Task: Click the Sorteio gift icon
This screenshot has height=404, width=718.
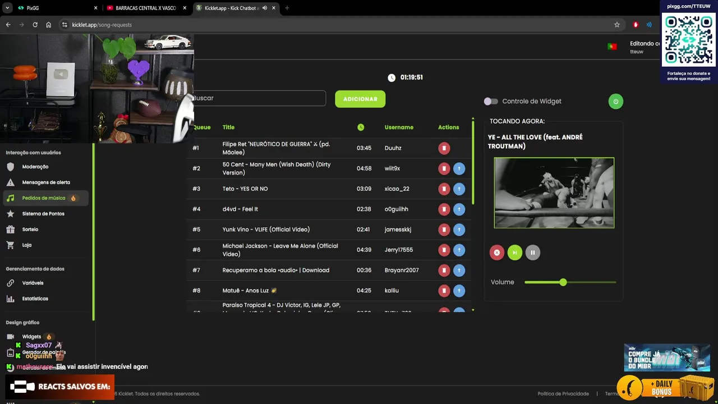Action: pyautogui.click(x=10, y=229)
